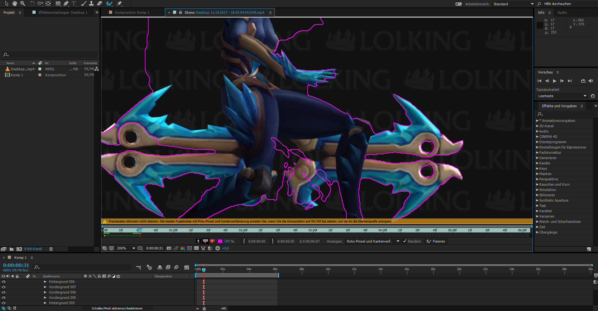Open the RGB channel display menu

(x=183, y=248)
